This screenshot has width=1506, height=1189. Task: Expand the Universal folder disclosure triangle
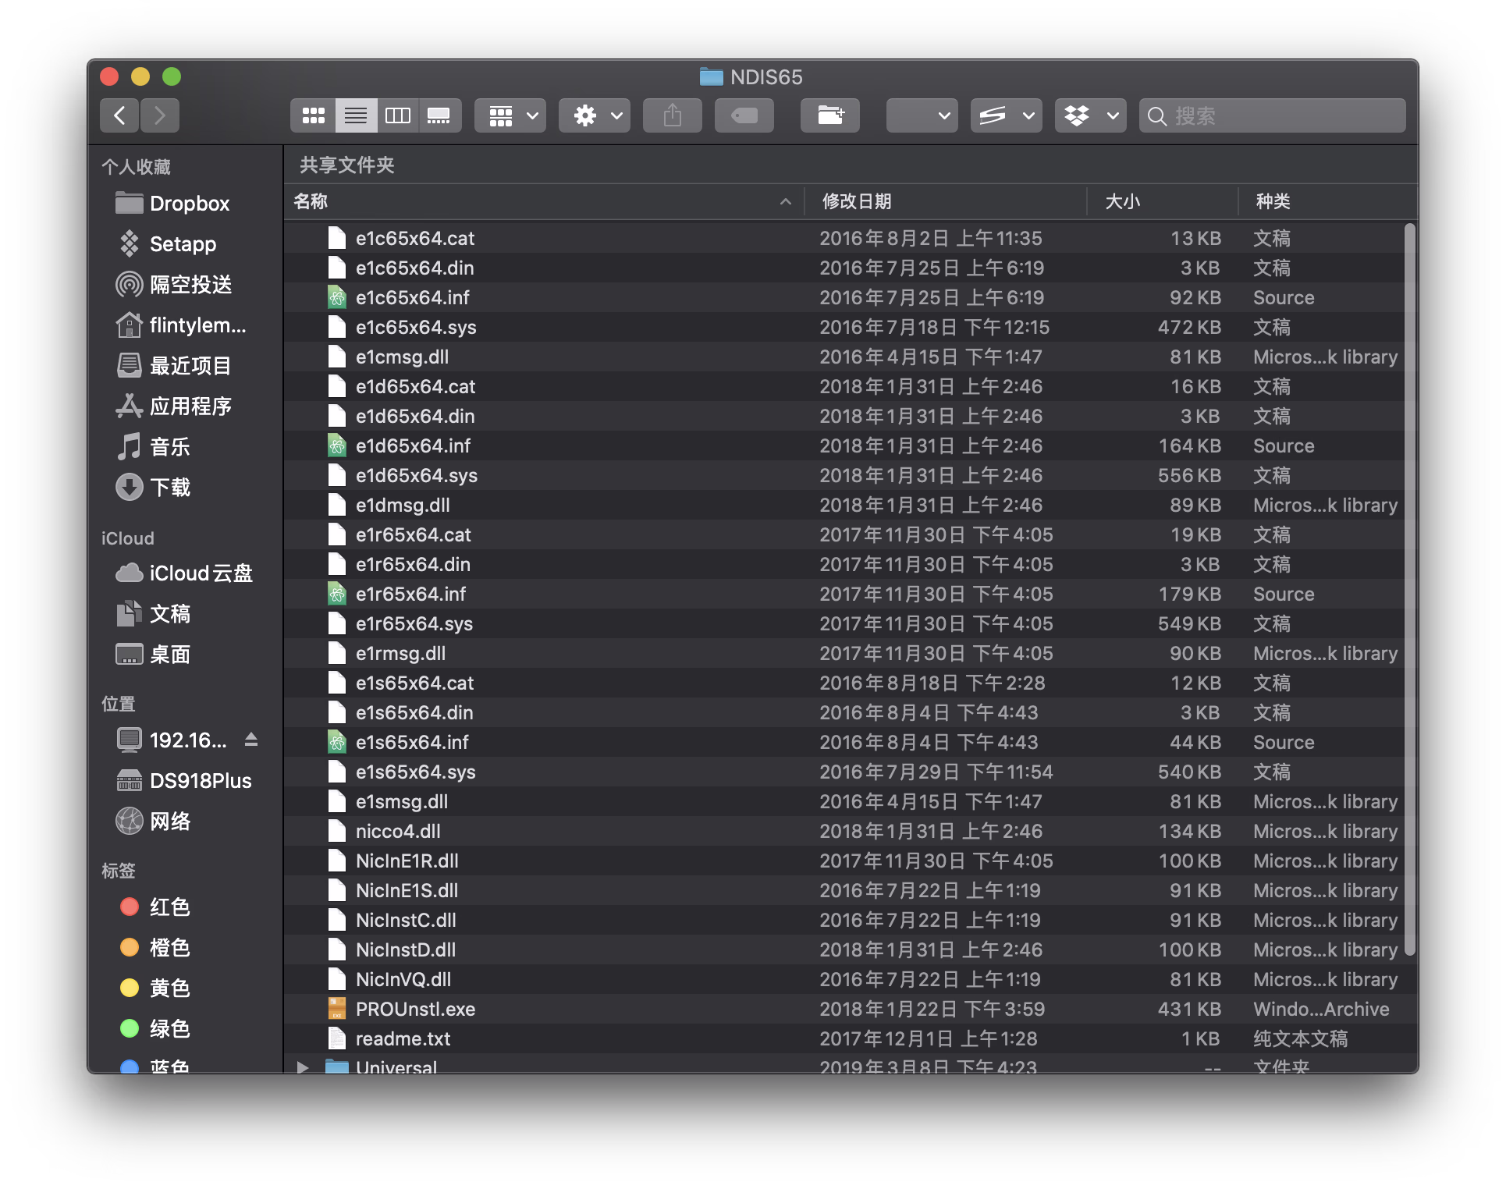(303, 1066)
